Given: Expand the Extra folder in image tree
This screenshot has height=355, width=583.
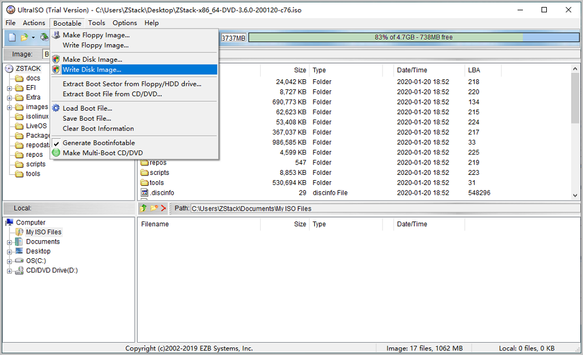Looking at the screenshot, I should click(x=9, y=98).
